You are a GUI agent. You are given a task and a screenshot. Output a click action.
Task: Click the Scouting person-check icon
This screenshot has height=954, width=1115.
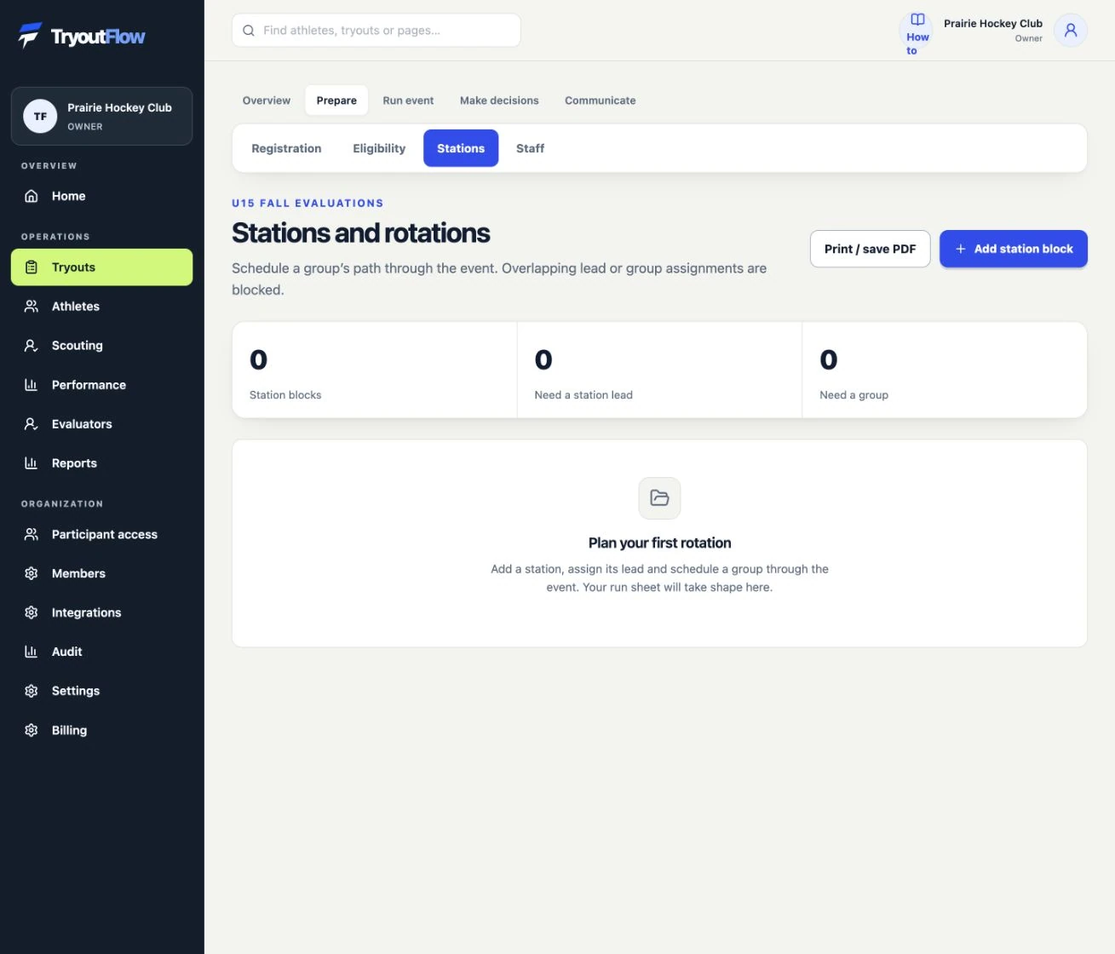32,346
